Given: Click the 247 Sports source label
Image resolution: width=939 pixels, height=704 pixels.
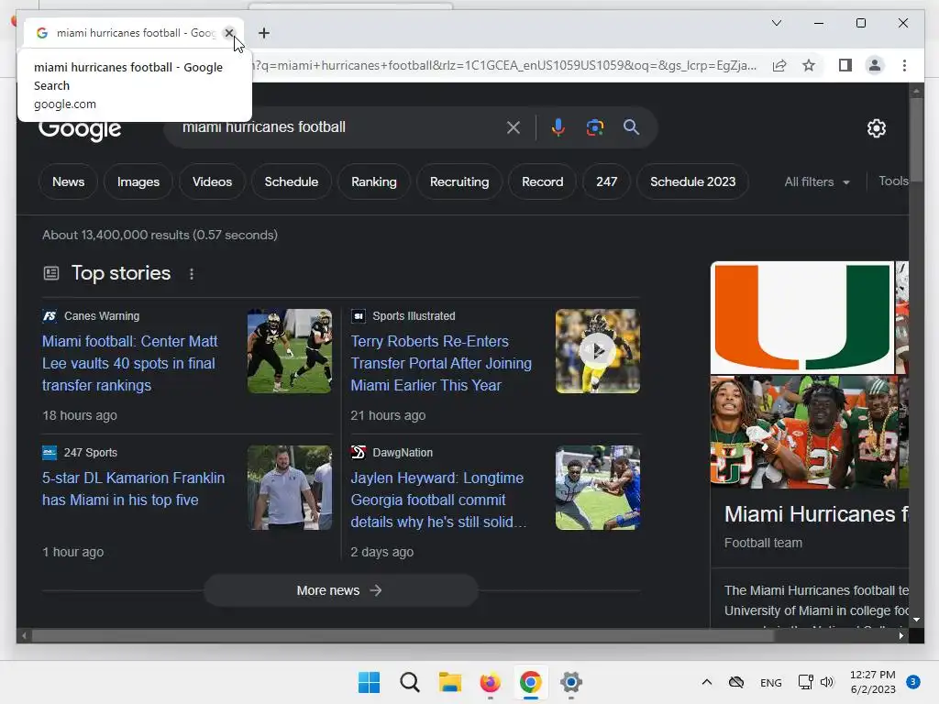Looking at the screenshot, I should coord(91,453).
